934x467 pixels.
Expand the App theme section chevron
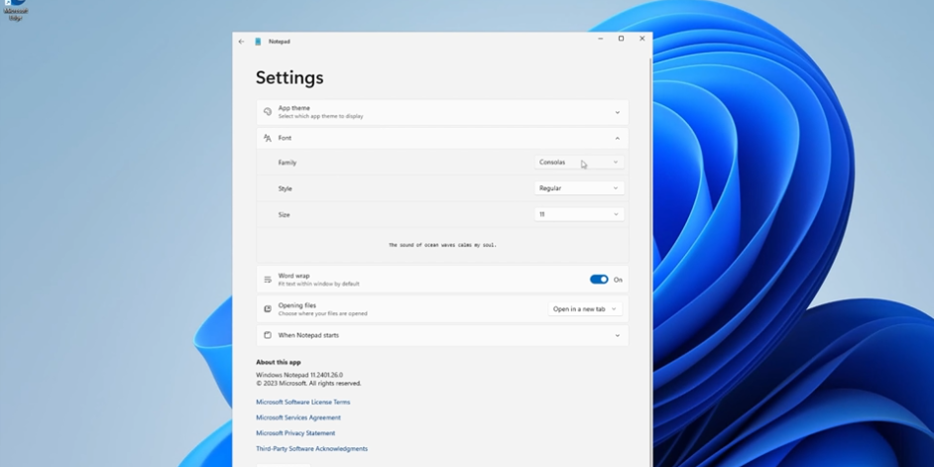[617, 113]
